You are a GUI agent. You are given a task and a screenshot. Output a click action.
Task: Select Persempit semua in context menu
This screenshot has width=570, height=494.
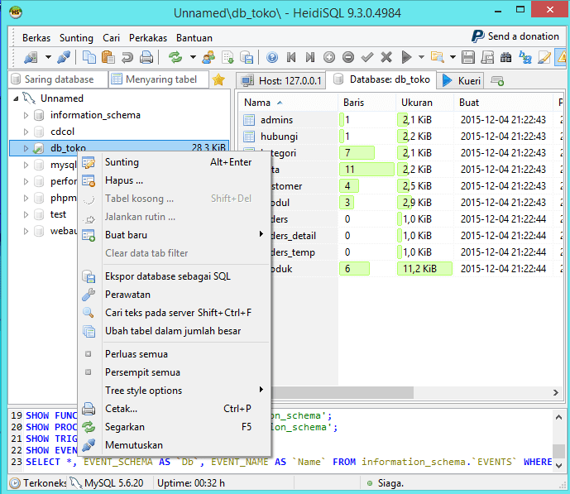[175, 372]
